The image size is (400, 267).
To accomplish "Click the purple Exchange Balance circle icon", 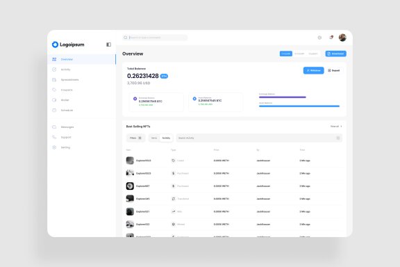I will click(135, 99).
